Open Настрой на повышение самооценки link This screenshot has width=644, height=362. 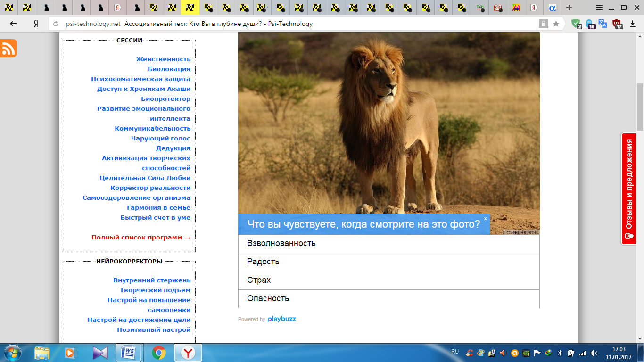pos(149,305)
